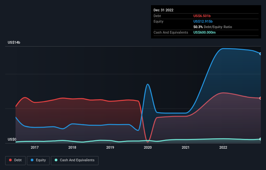Click the equity spike peak at 2020

click(148, 84)
